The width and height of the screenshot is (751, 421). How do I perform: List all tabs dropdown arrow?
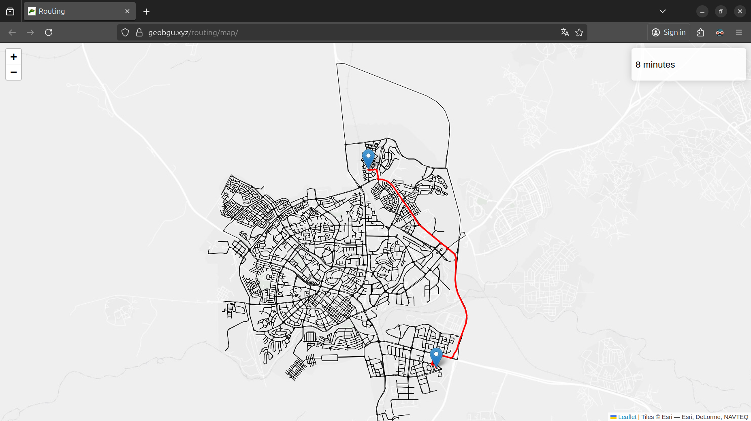662,11
